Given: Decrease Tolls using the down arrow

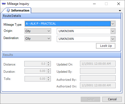Looking at the screenshot, I should (48, 80).
